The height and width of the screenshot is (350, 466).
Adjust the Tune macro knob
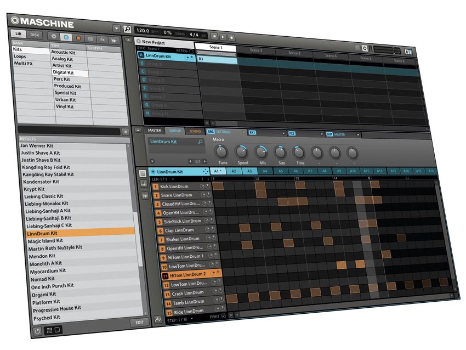pos(221,151)
